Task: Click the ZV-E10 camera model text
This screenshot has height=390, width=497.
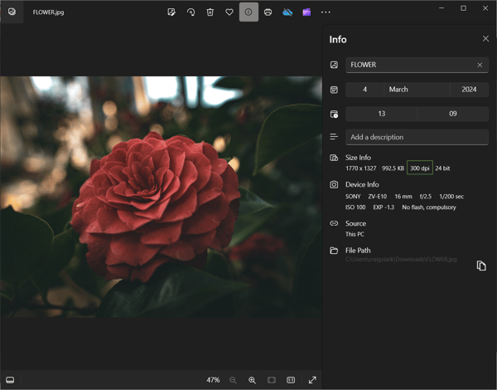Action: point(377,197)
